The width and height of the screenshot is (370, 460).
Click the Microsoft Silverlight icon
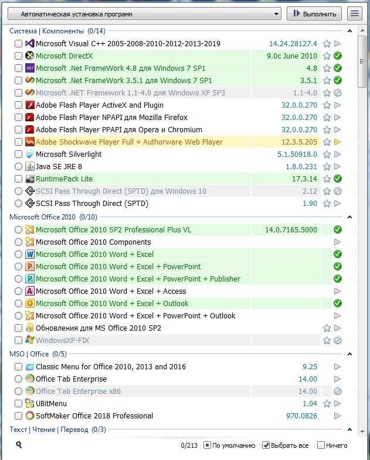coord(30,155)
